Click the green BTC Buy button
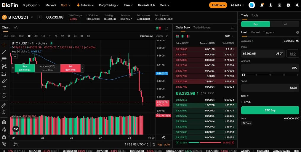 pyautogui.click(x=270, y=110)
